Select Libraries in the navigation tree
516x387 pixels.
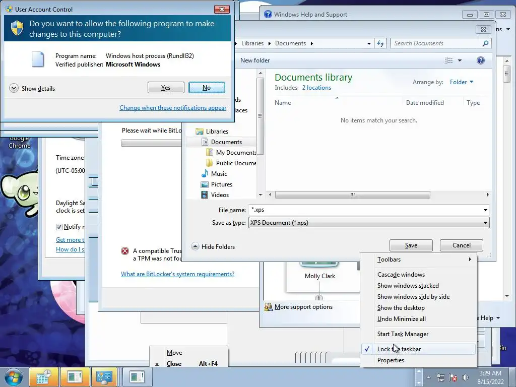click(217, 132)
